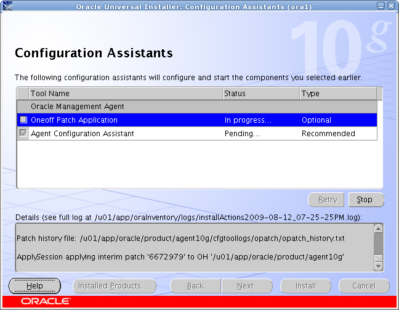Click the Patch history file line in details
The image size is (399, 310).
(x=180, y=239)
